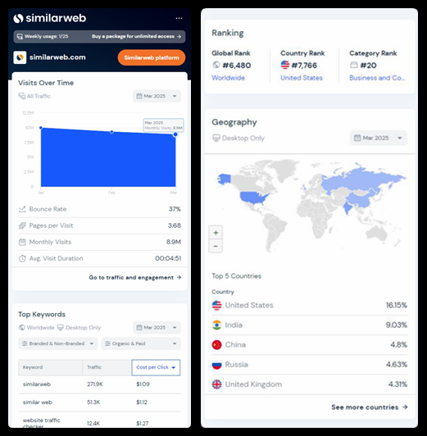Open the three-dot more options menu

point(179,18)
